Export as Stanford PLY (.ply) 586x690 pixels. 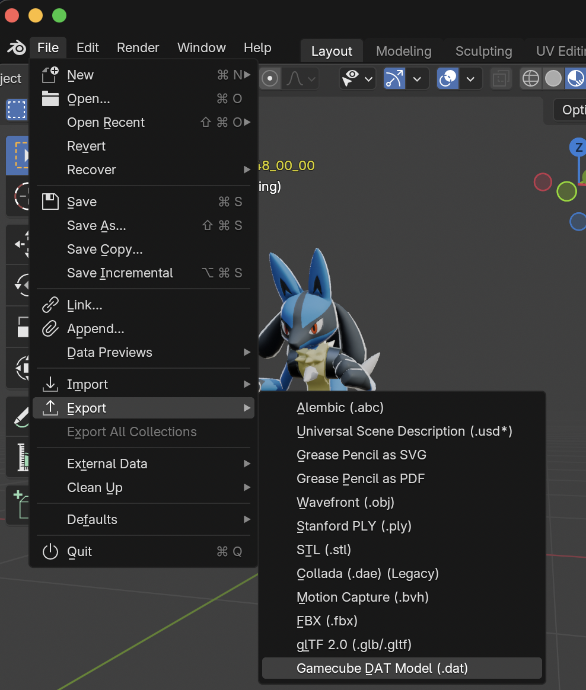point(402,526)
